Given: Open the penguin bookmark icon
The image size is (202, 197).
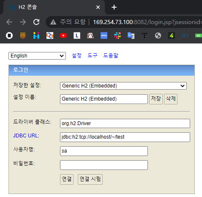Looking at the screenshot, I should tap(90, 36).
